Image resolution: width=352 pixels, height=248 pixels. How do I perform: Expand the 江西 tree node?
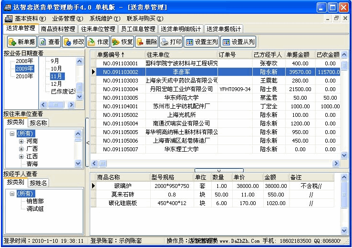coord(21,156)
